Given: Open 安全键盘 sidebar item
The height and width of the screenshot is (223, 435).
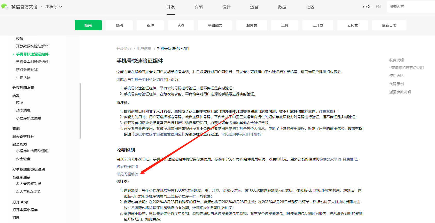Looking at the screenshot, I should click(x=23, y=159).
